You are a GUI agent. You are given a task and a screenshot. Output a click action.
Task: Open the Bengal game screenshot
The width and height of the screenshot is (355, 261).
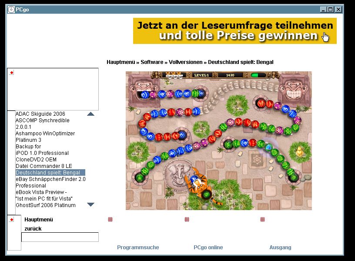click(219, 141)
